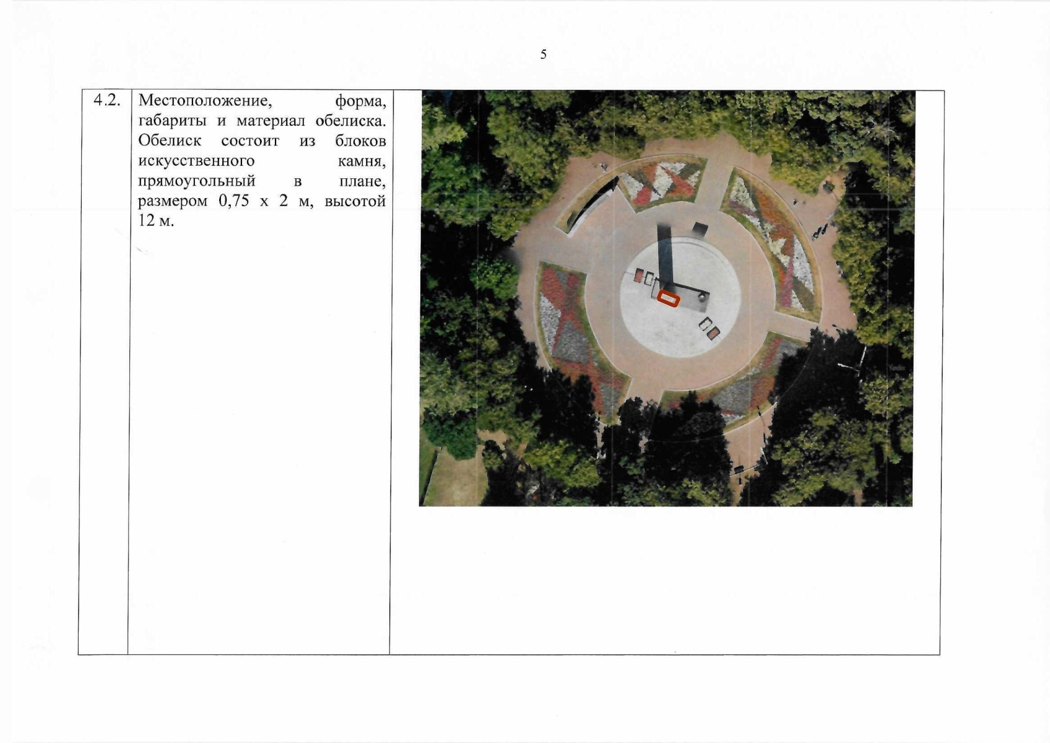Click the small round object beside red marker
Screen dimensions: 1050x743
702,298
